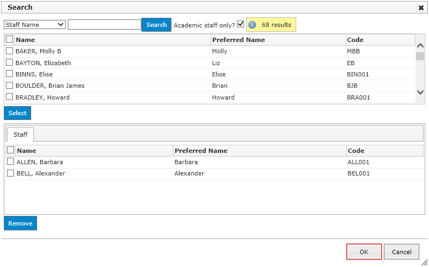Image resolution: width=429 pixels, height=267 pixels.
Task: Toggle the Academic staff only checkbox
Action: click(240, 24)
